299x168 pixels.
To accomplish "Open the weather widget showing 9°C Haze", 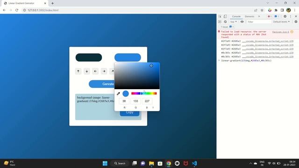I will 9,163.
